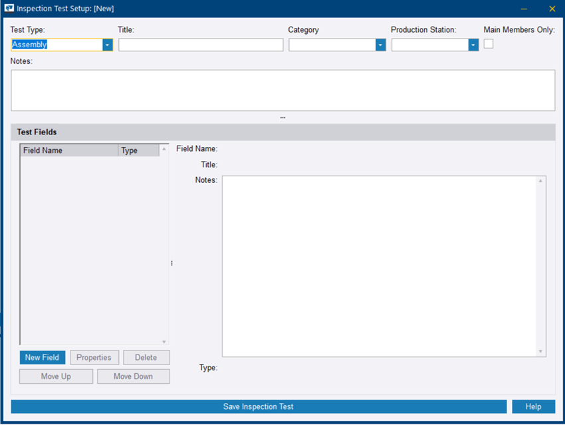The width and height of the screenshot is (565, 425).
Task: Click the Move Down button
Action: tap(134, 376)
